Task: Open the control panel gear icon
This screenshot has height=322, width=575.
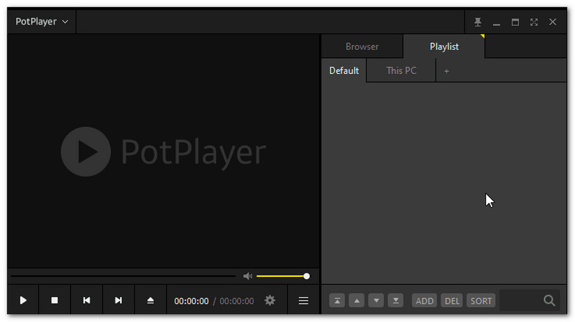Action: pos(270,300)
